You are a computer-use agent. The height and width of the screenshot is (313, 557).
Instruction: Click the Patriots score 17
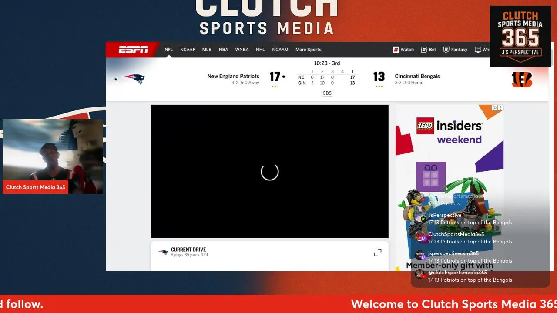coord(275,77)
